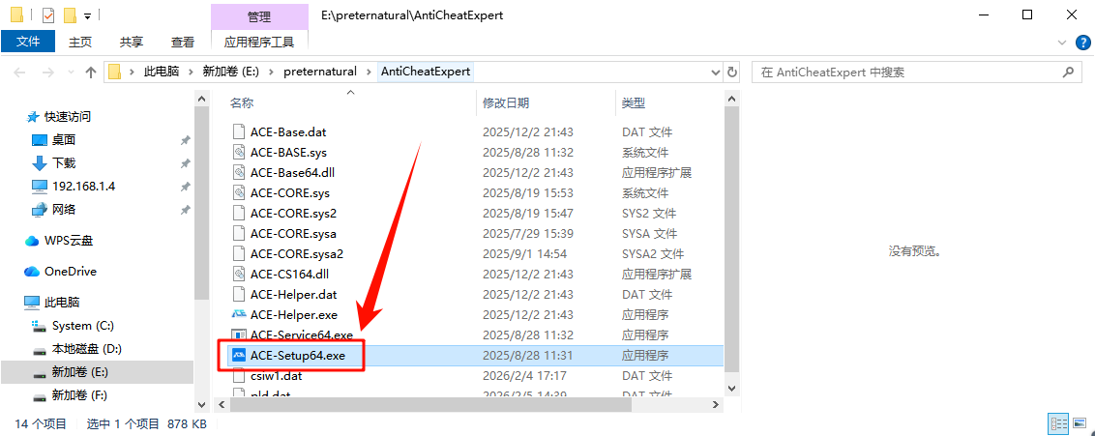Expand the ribbon with the chevron
Image resolution: width=1095 pixels, height=436 pixels.
1062,43
